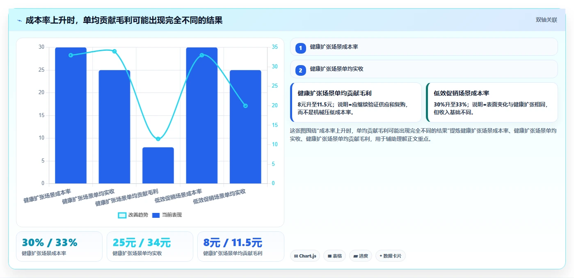Click the right axis value 20
This screenshot has width=574, height=278.
click(274, 106)
